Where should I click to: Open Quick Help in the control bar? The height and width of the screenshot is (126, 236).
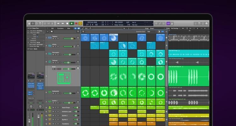(x=37, y=24)
